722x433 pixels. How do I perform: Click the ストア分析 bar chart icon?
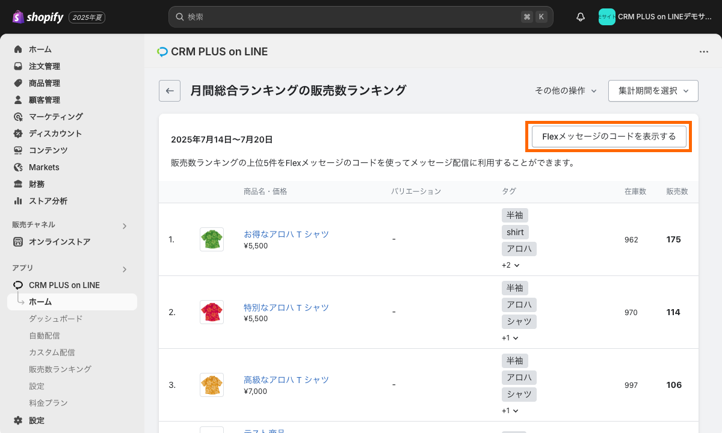pyautogui.click(x=18, y=201)
